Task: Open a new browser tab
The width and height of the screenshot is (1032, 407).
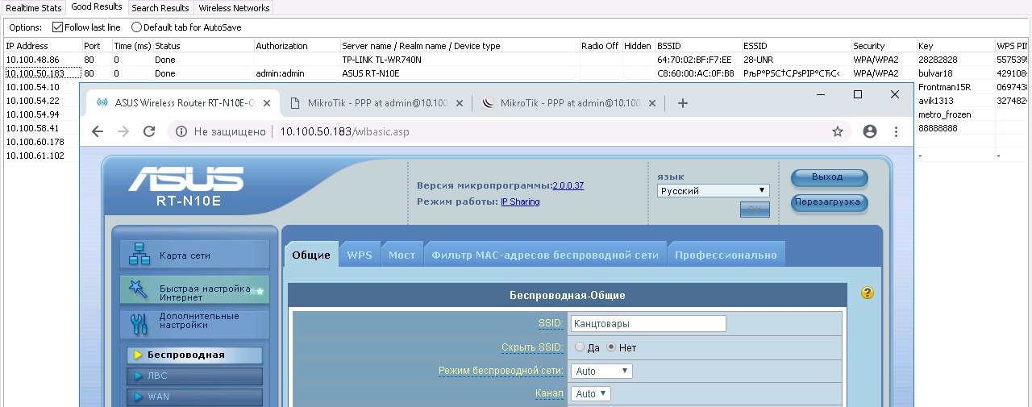Action: [x=682, y=103]
